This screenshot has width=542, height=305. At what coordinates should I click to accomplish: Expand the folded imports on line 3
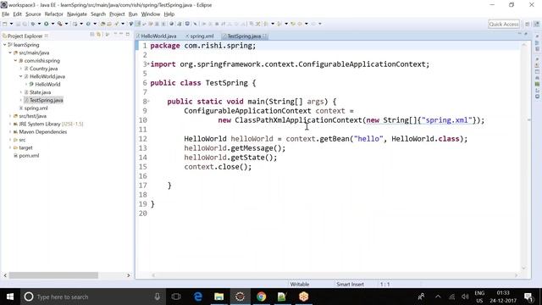pos(148,64)
